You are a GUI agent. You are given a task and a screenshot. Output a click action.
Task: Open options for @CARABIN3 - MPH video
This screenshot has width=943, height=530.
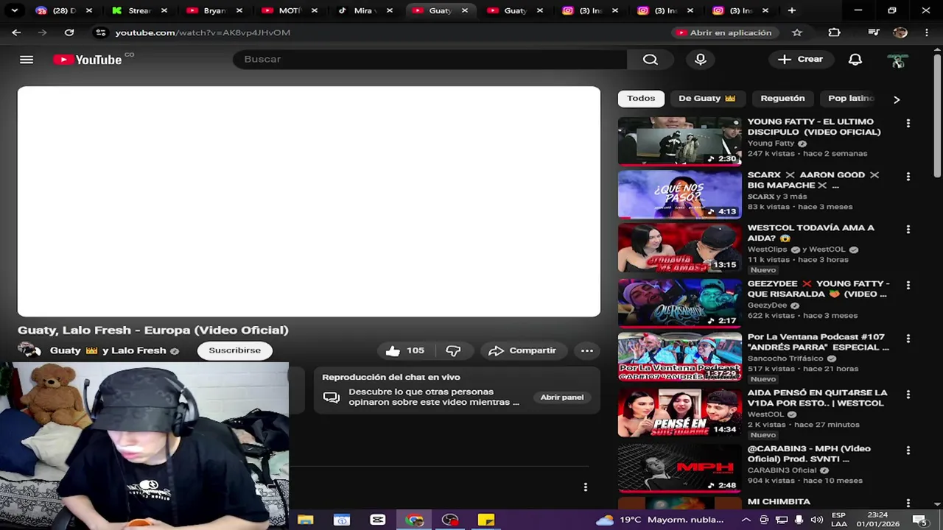coord(908,451)
